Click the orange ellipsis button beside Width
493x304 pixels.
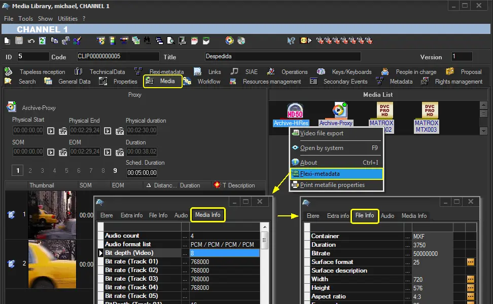pos(471,279)
